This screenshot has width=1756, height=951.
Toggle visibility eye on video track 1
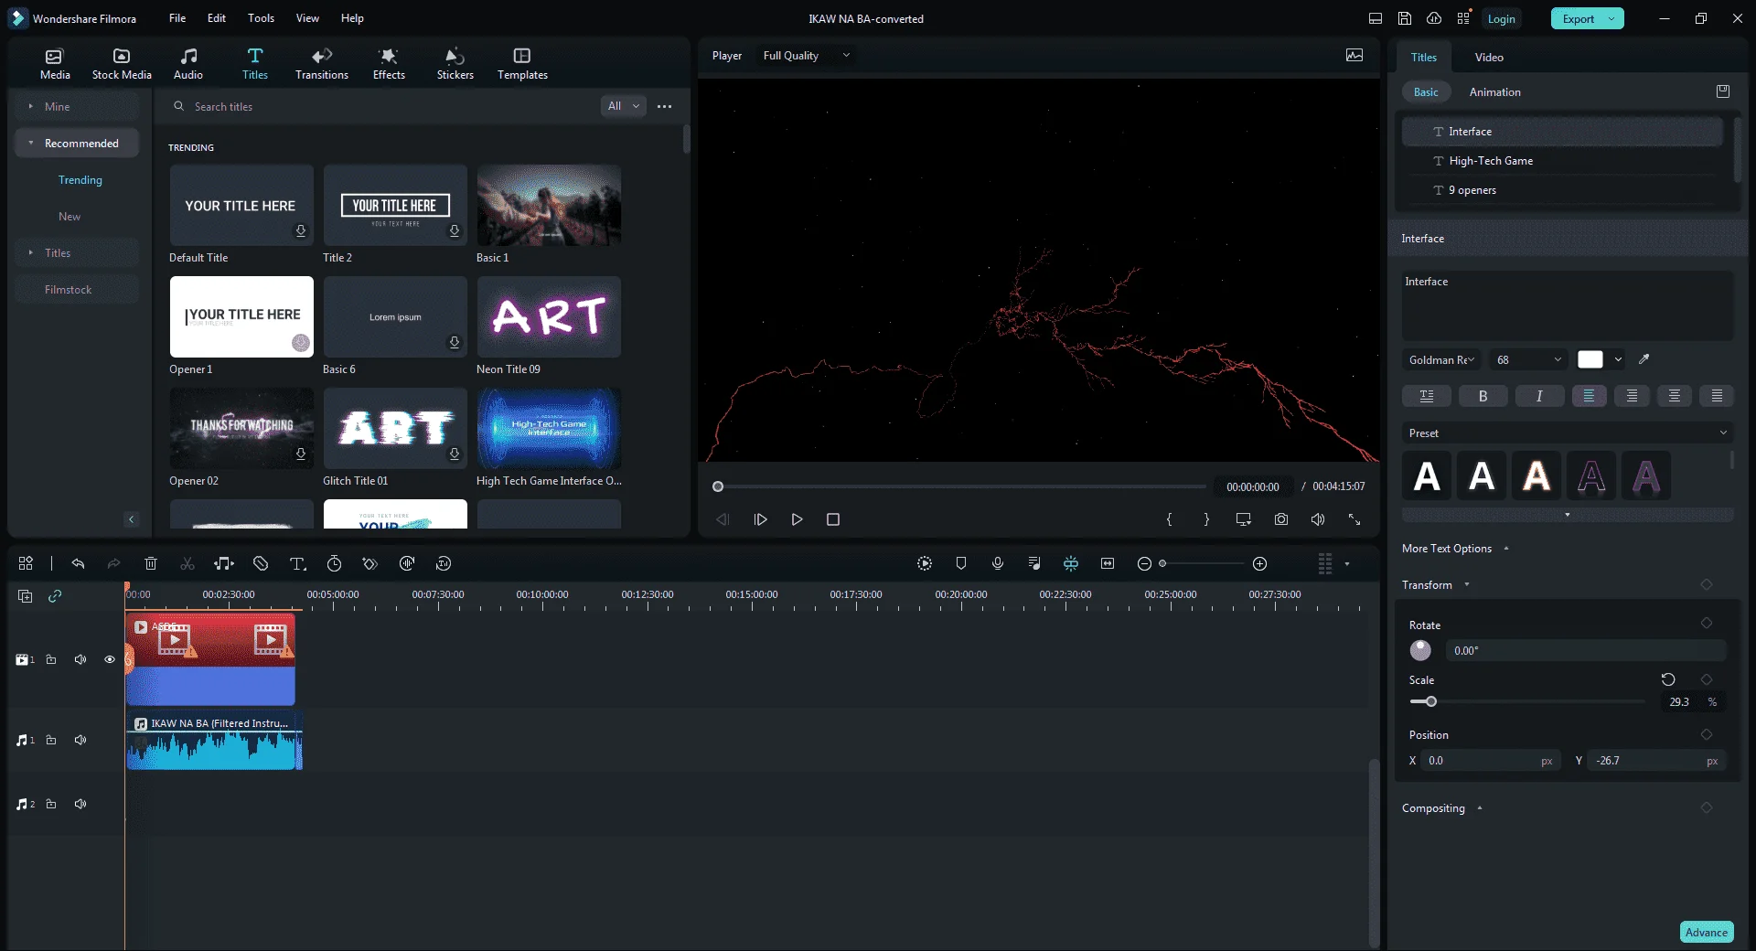(110, 659)
